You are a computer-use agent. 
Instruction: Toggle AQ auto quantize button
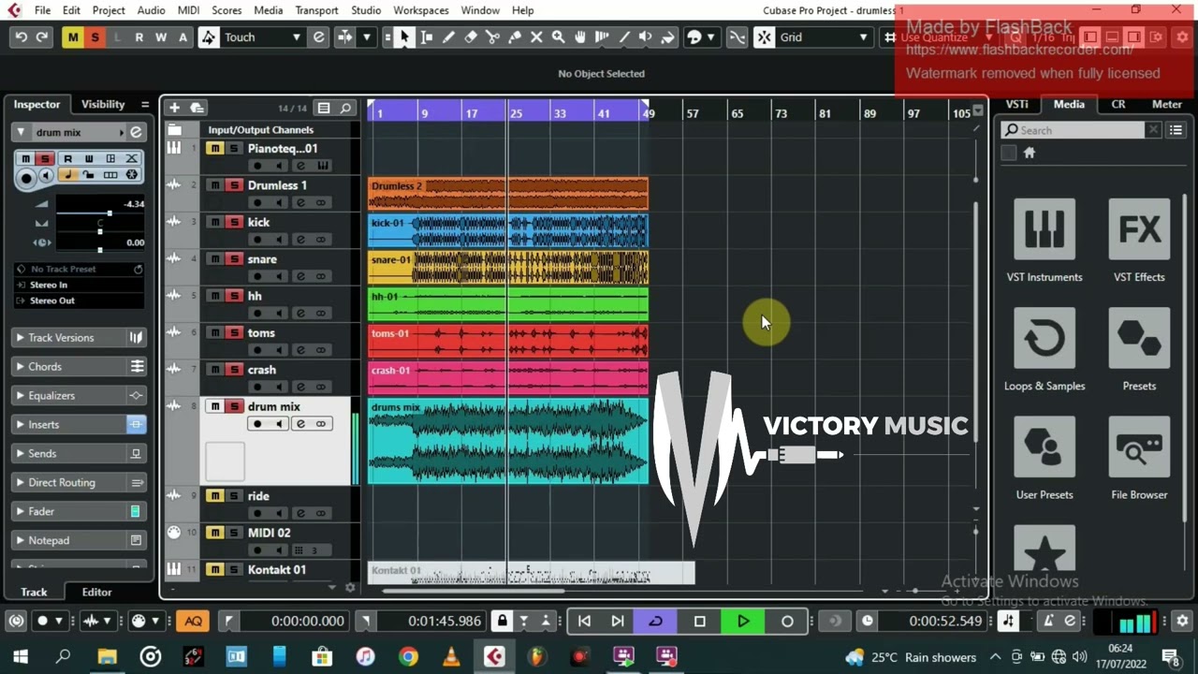193,621
